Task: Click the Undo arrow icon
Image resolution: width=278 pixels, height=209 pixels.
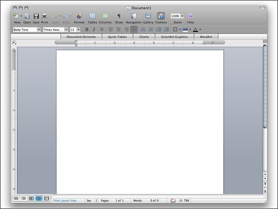Action: point(54,16)
